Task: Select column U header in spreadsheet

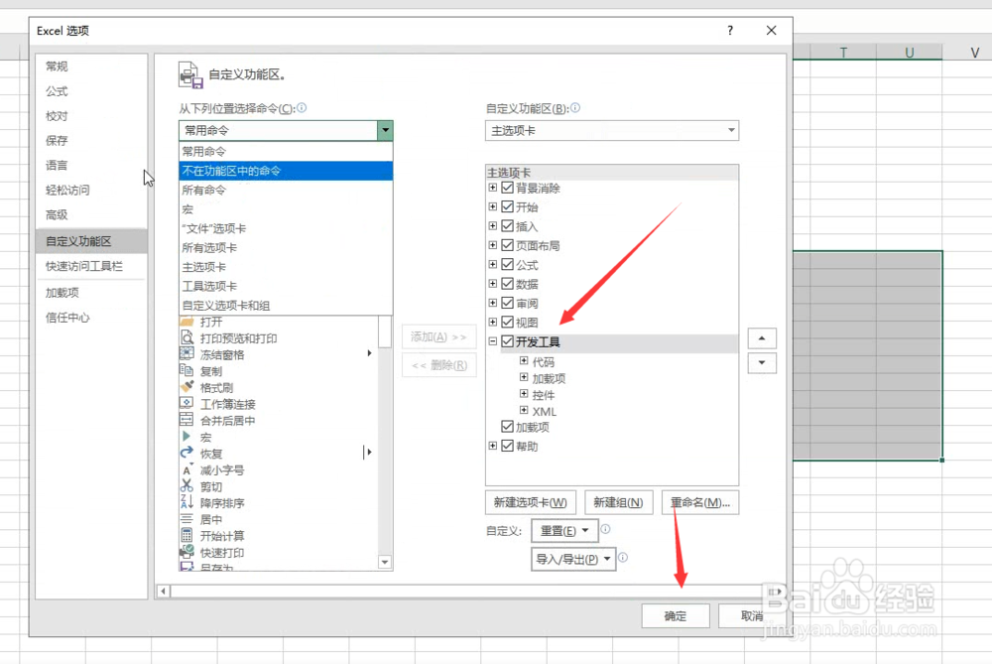Action: 909,53
